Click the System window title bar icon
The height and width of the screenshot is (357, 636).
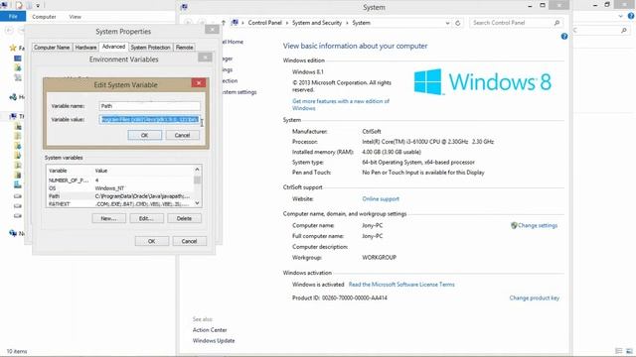(x=185, y=7)
